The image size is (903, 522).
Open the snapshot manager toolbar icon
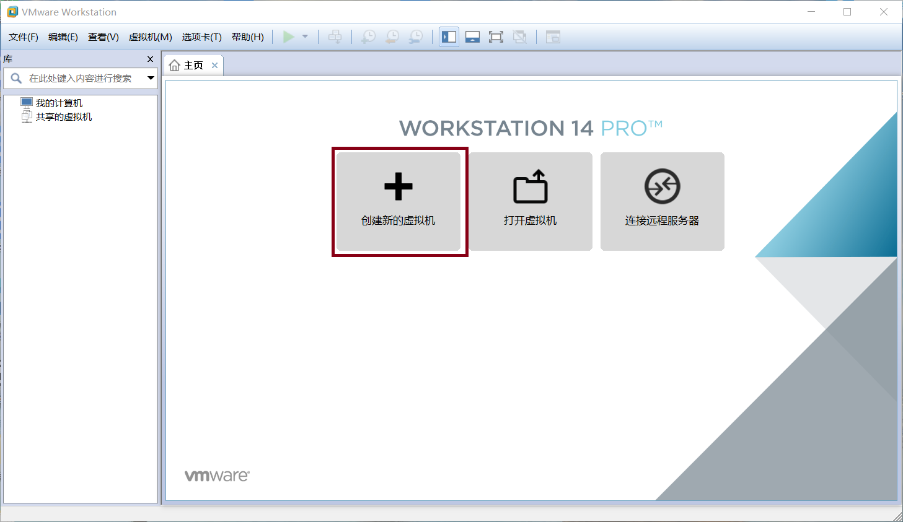(x=416, y=37)
